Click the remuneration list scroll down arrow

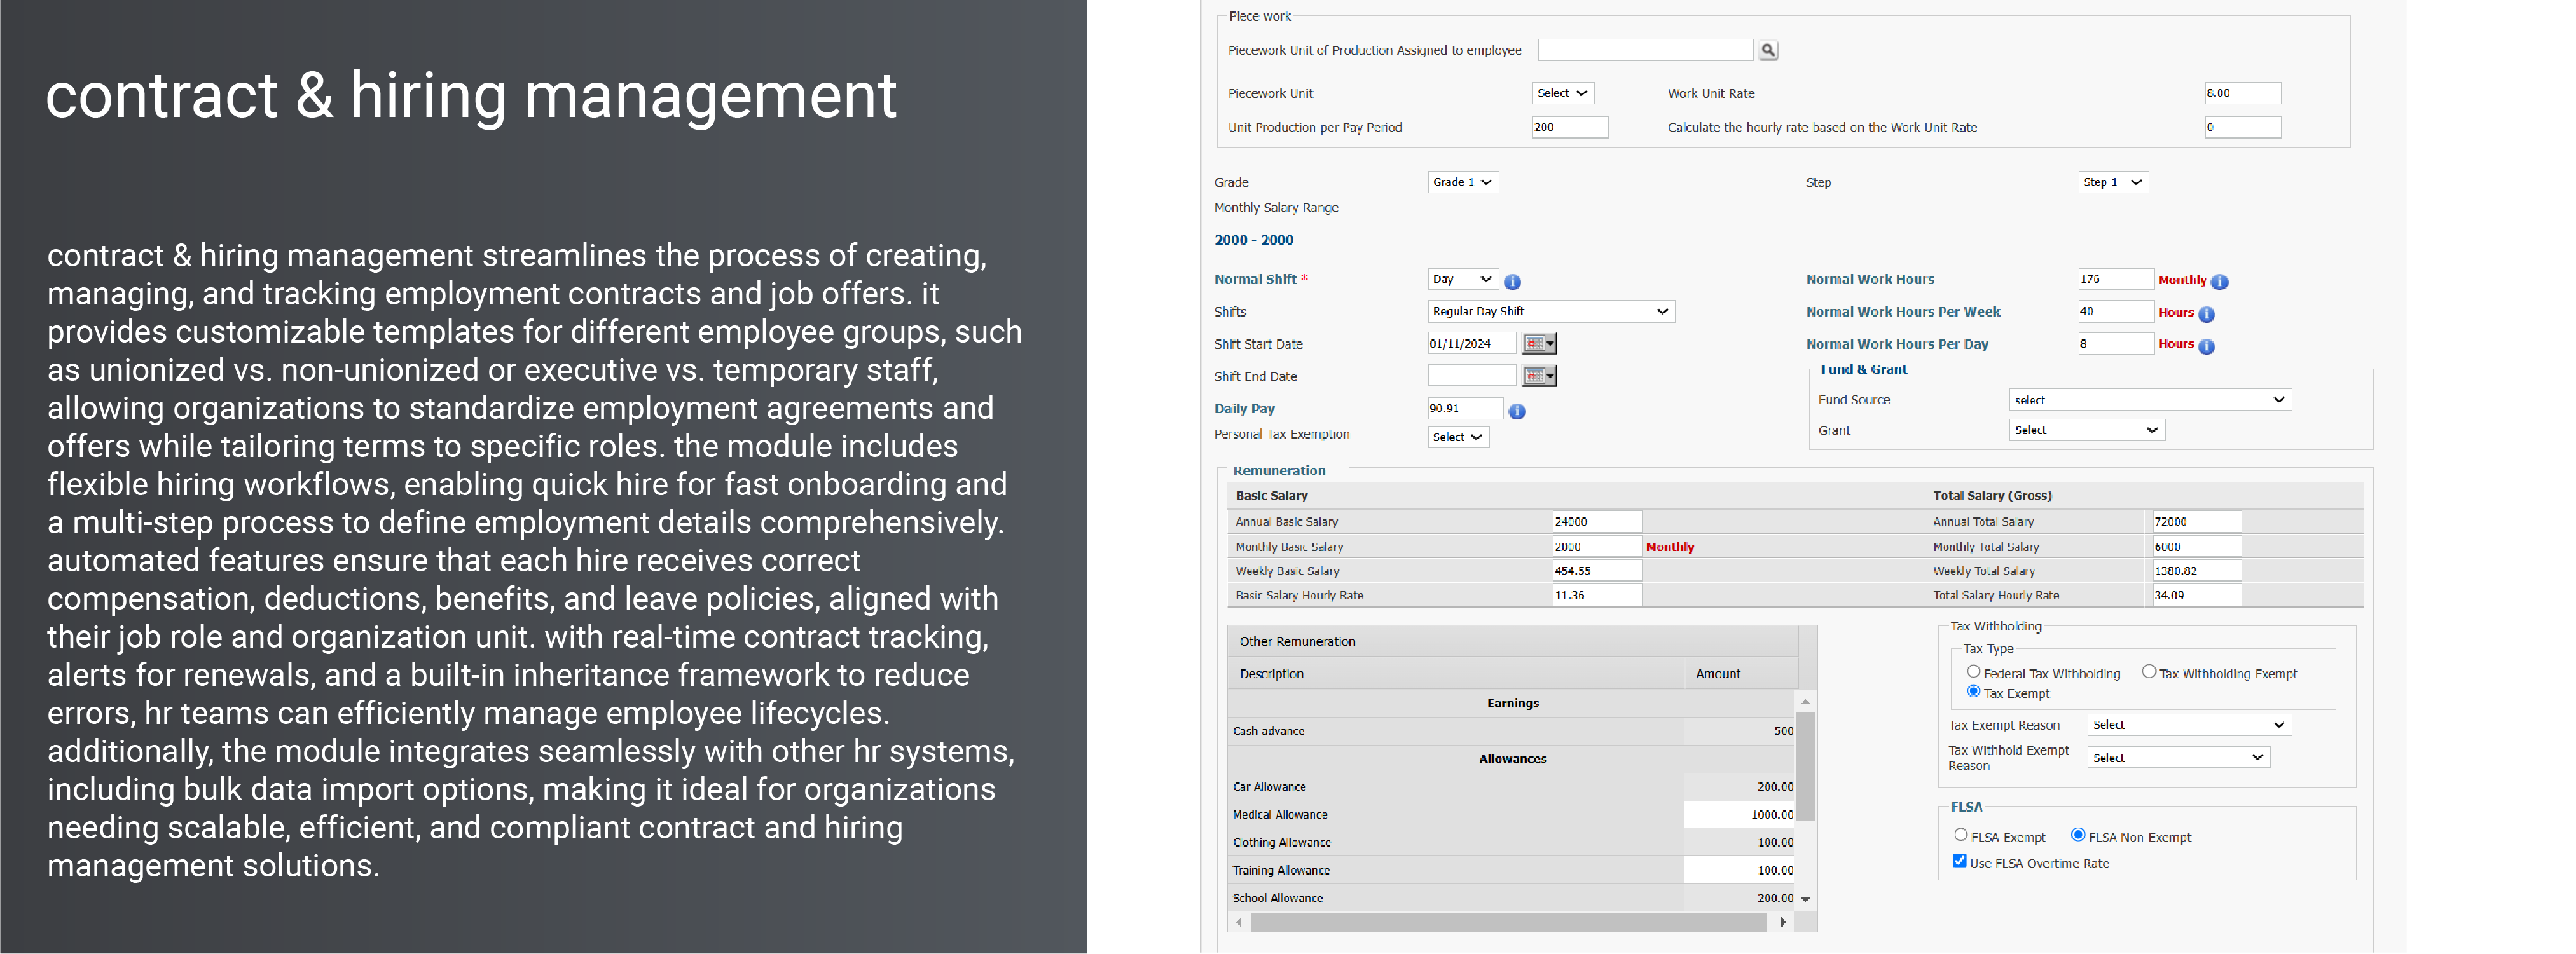pyautogui.click(x=1805, y=899)
